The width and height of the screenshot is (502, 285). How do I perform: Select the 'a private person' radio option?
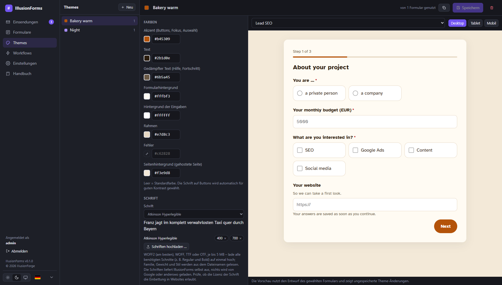[x=319, y=93]
